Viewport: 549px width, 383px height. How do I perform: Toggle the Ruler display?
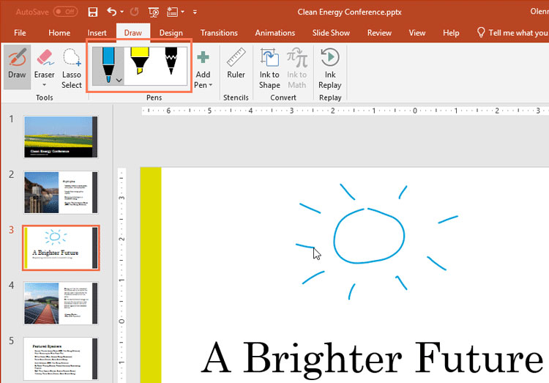click(x=236, y=65)
